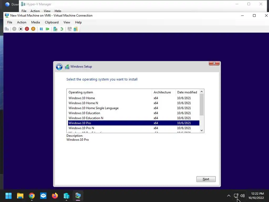Viewport: 269px width, 202px height.
Task: Click the Architecture column header
Action: point(164,92)
